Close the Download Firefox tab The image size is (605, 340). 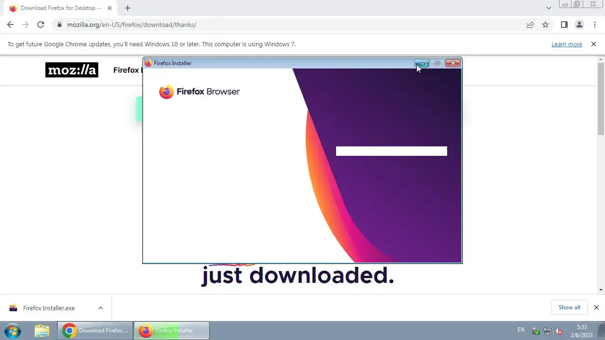point(109,8)
